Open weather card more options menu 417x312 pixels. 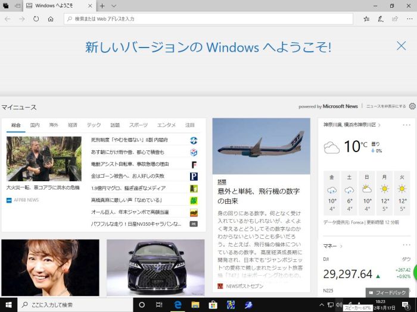406,125
